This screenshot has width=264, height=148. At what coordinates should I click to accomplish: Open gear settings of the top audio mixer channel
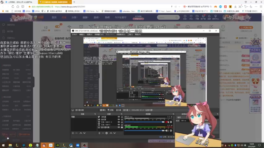(171, 122)
